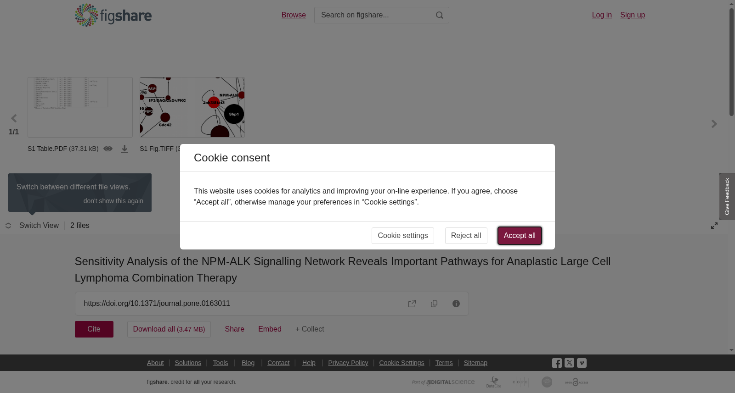
Task: Download S1 Table.PDF file
Action: (124, 149)
